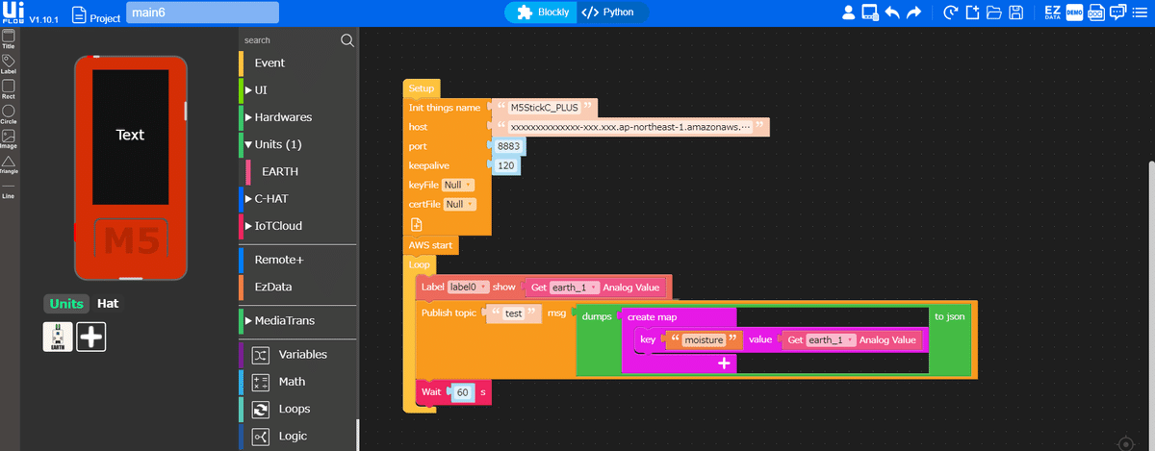Image resolution: width=1155 pixels, height=451 pixels.
Task: Edit the keepalive value 120
Action: [x=506, y=165]
